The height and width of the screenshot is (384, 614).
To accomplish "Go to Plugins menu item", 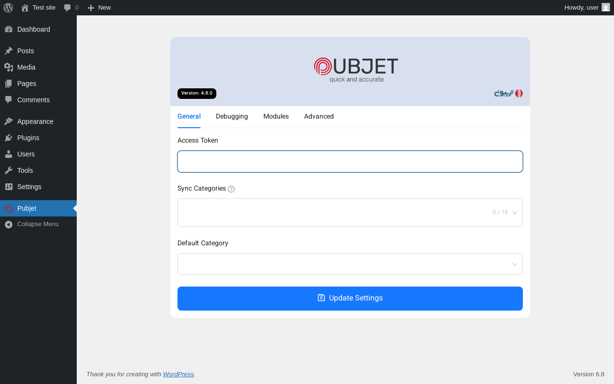I will 38,138.
